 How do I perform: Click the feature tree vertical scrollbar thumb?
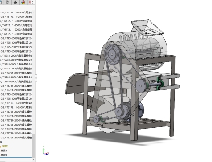tap(33, 146)
